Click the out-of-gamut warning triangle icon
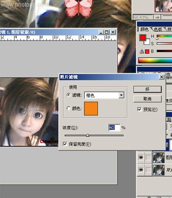Screen dimensions: 172x198 [x=142, y=51]
